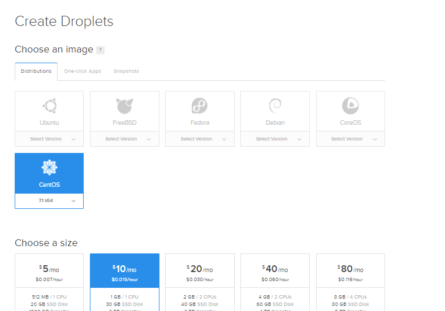Click the Debian swirl logo
The image size is (445, 311).
pos(275,106)
